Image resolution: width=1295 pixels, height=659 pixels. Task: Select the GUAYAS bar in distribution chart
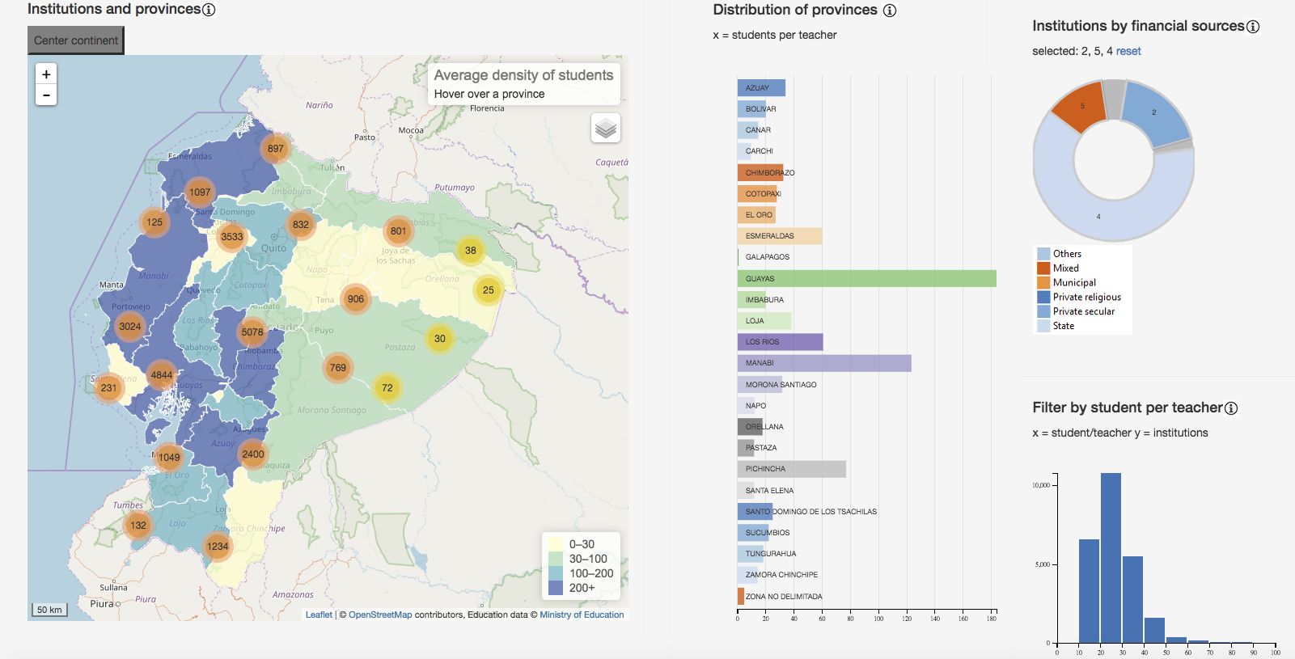coord(865,278)
